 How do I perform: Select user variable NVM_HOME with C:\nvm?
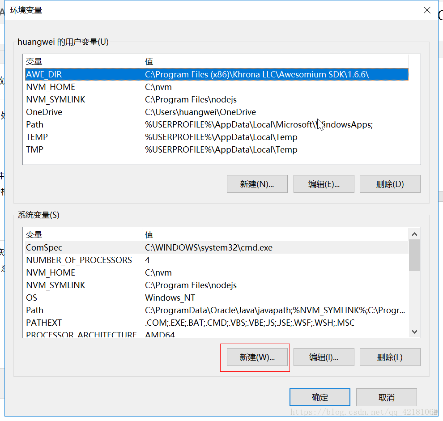217,87
